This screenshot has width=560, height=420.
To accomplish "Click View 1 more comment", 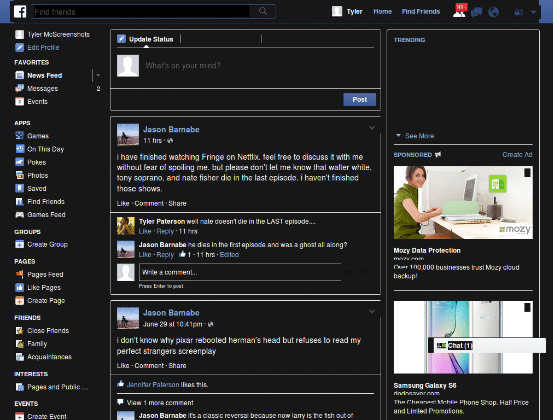I will pos(160,403).
